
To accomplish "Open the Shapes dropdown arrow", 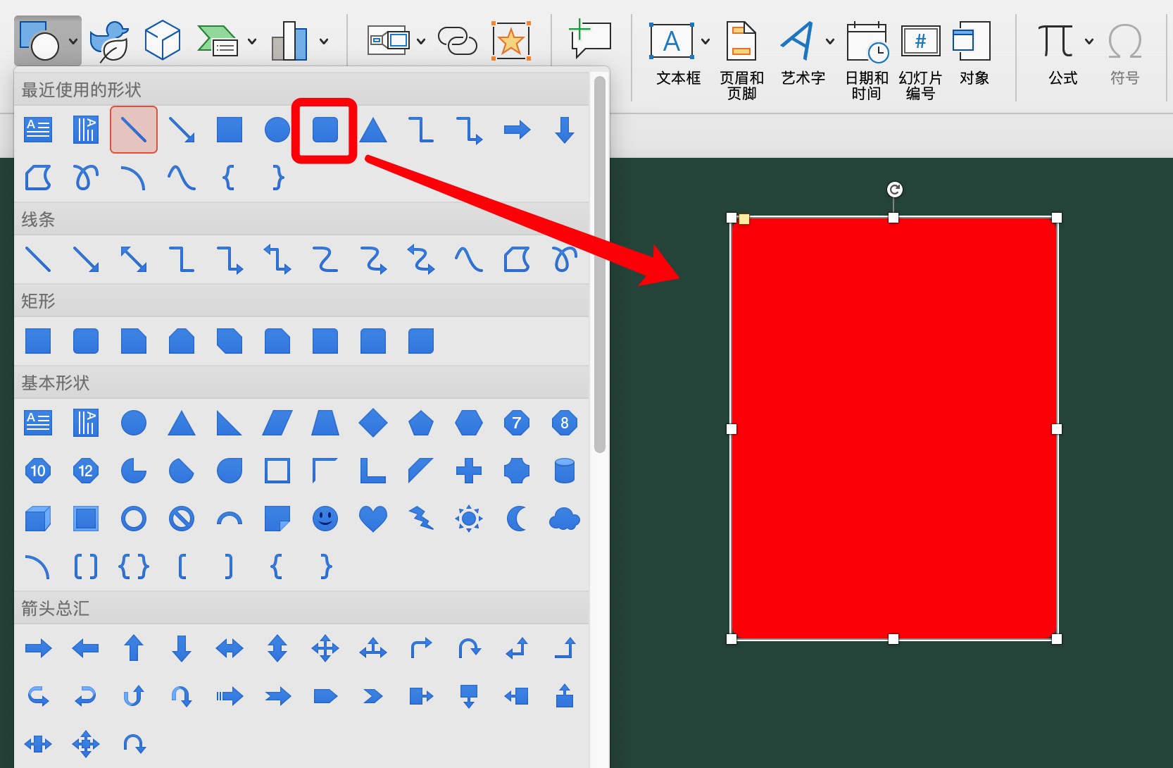I will [73, 42].
